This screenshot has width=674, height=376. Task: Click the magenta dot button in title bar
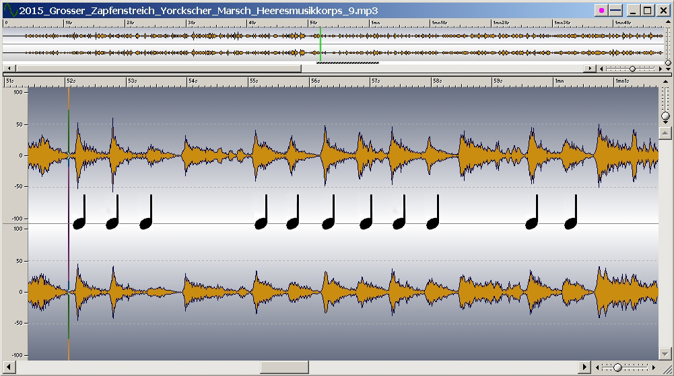[x=601, y=11]
